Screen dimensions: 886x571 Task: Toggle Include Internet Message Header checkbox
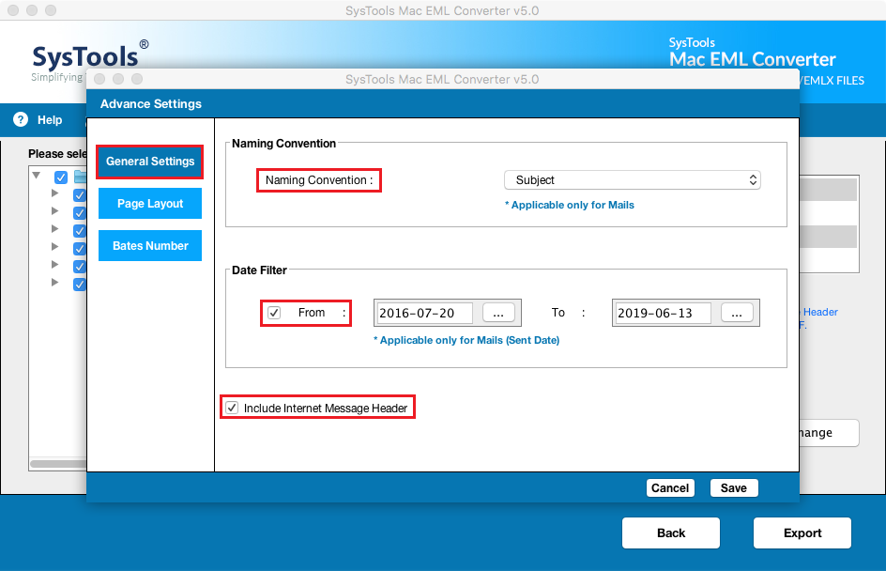(232, 408)
